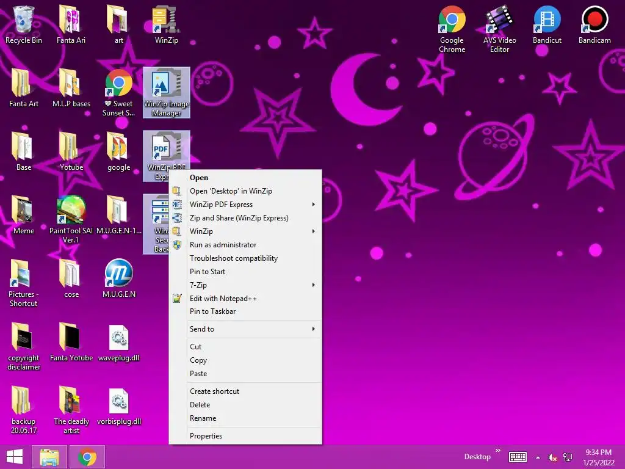
Task: Choose Copy in the context menu
Action: tap(245, 360)
